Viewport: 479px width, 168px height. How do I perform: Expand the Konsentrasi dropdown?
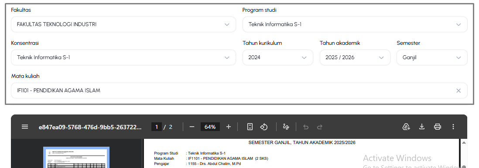click(123, 57)
